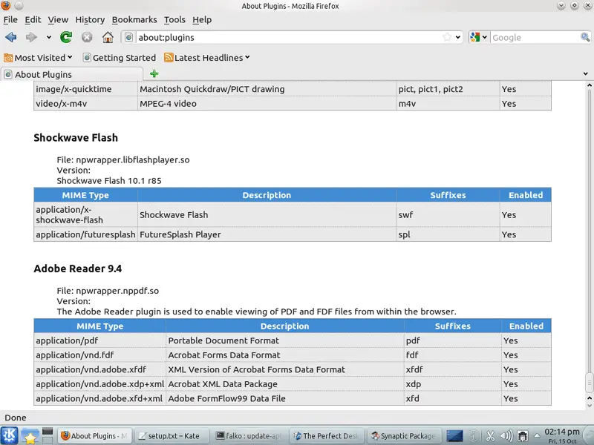Open the View menu
594x445 pixels.
(58, 20)
